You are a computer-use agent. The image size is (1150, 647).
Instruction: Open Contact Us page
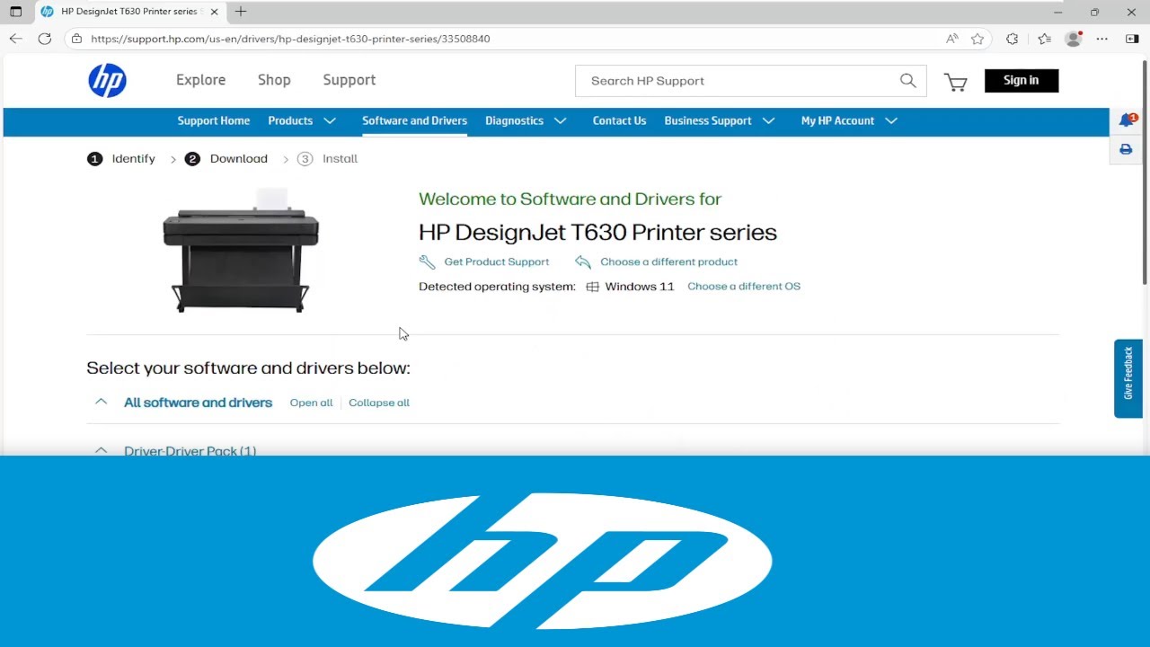pos(619,120)
